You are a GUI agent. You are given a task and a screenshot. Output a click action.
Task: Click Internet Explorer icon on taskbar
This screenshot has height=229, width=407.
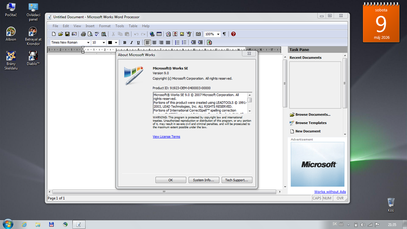click(24, 224)
